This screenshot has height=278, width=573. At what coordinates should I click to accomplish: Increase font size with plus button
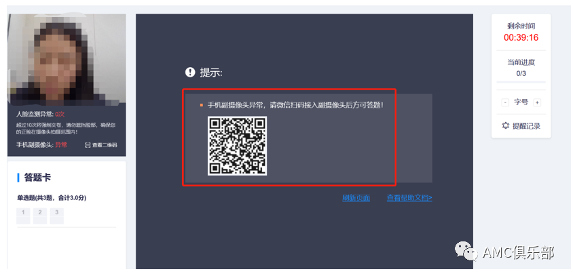tap(537, 102)
